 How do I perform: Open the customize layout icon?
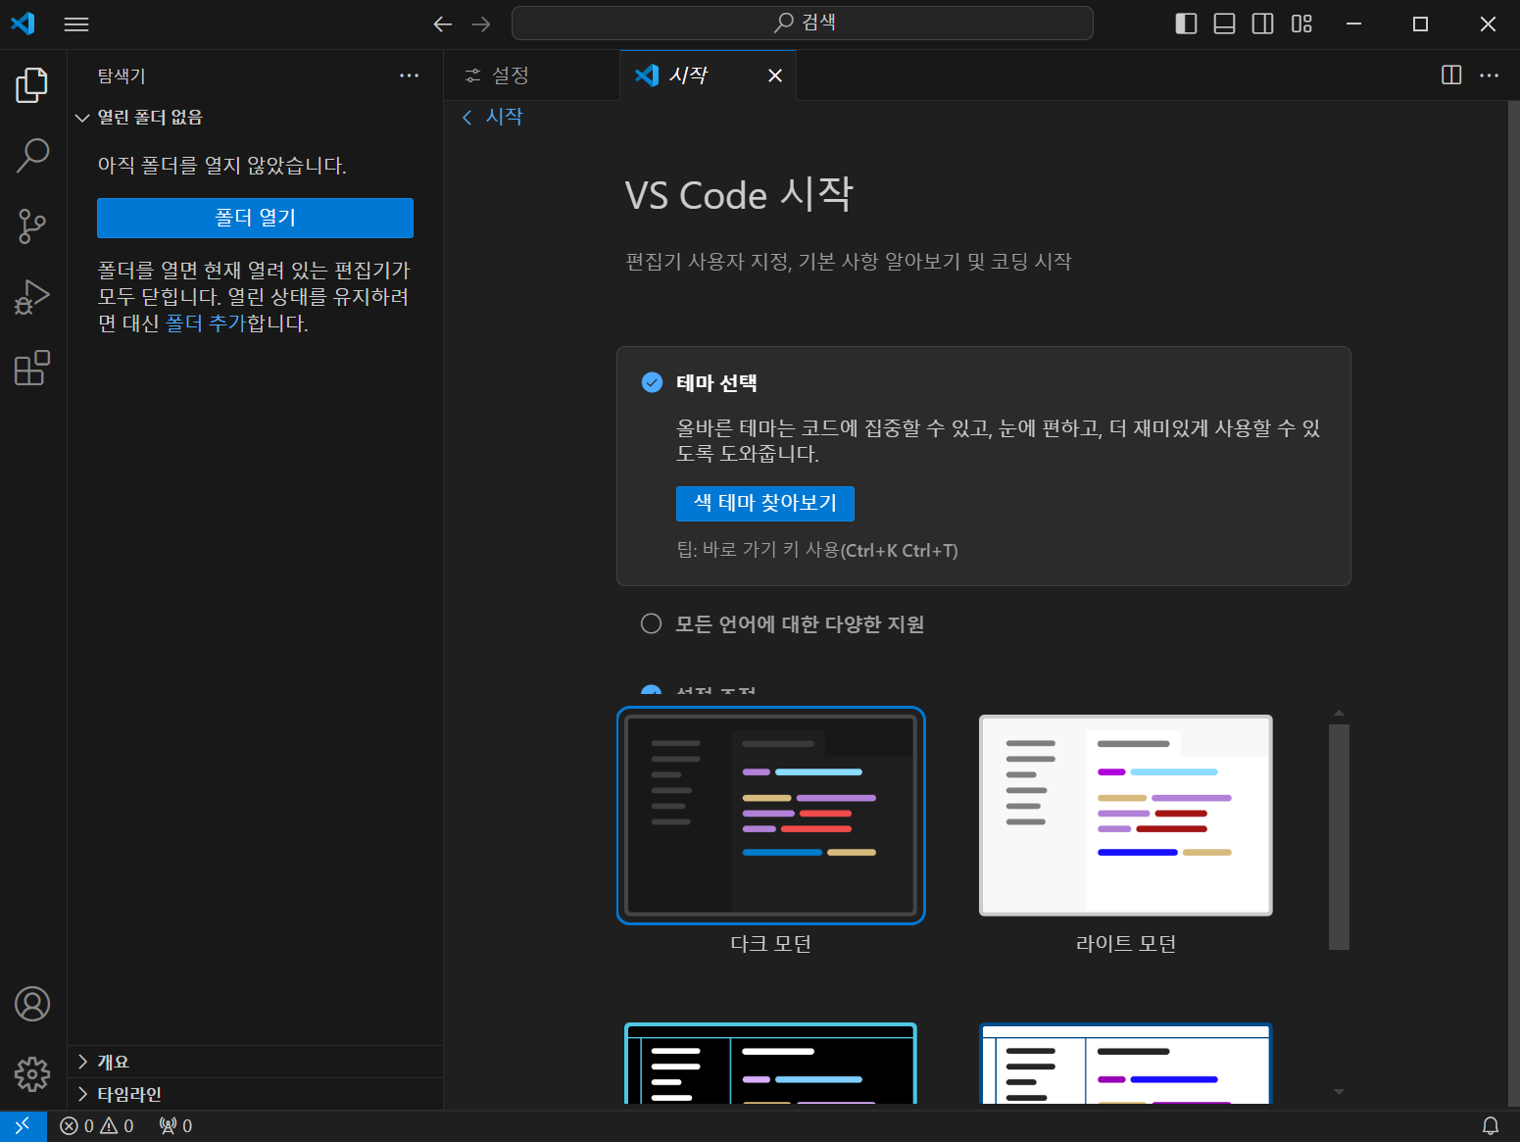(1301, 24)
